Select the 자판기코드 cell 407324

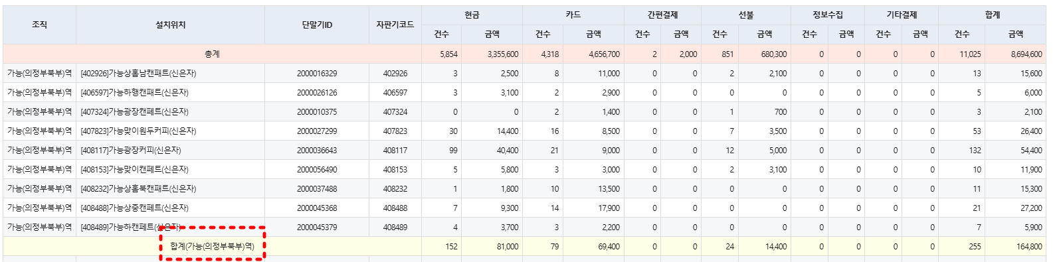pos(395,112)
